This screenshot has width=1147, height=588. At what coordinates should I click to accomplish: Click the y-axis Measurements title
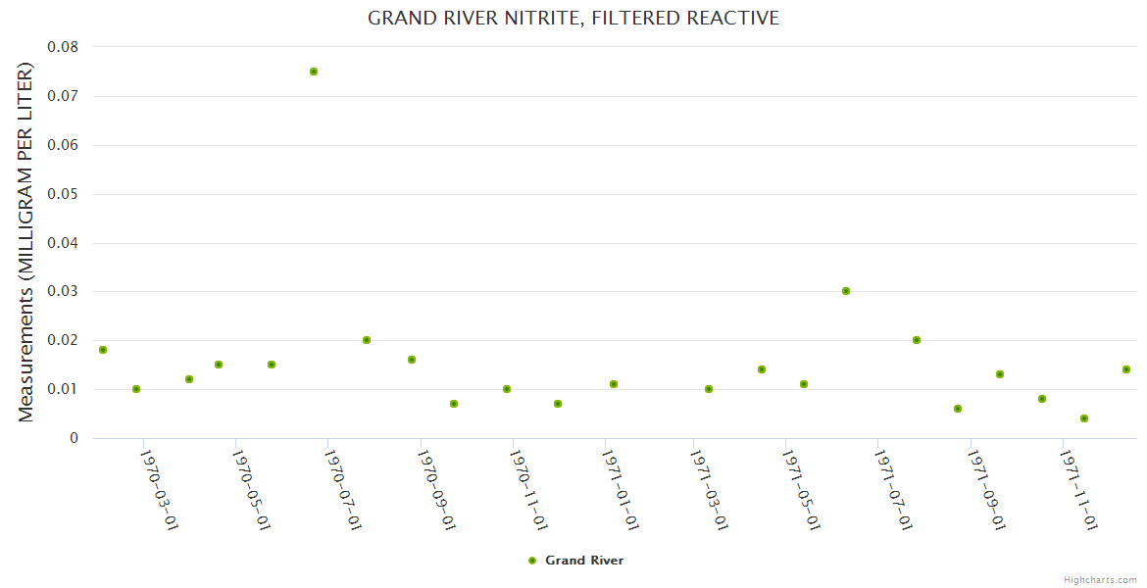click(x=26, y=242)
